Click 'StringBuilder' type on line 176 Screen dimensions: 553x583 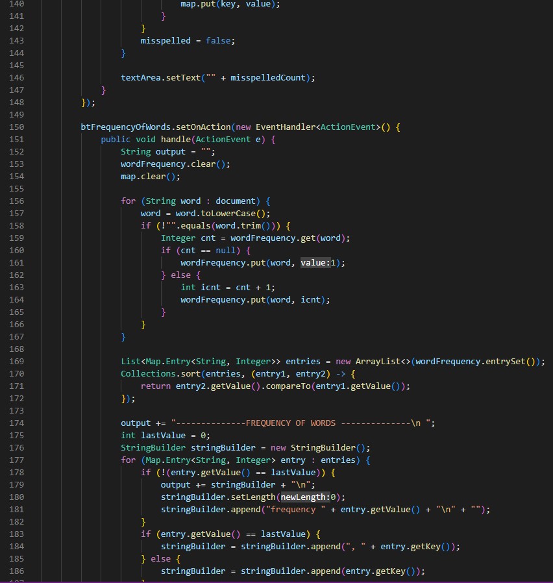(153, 448)
